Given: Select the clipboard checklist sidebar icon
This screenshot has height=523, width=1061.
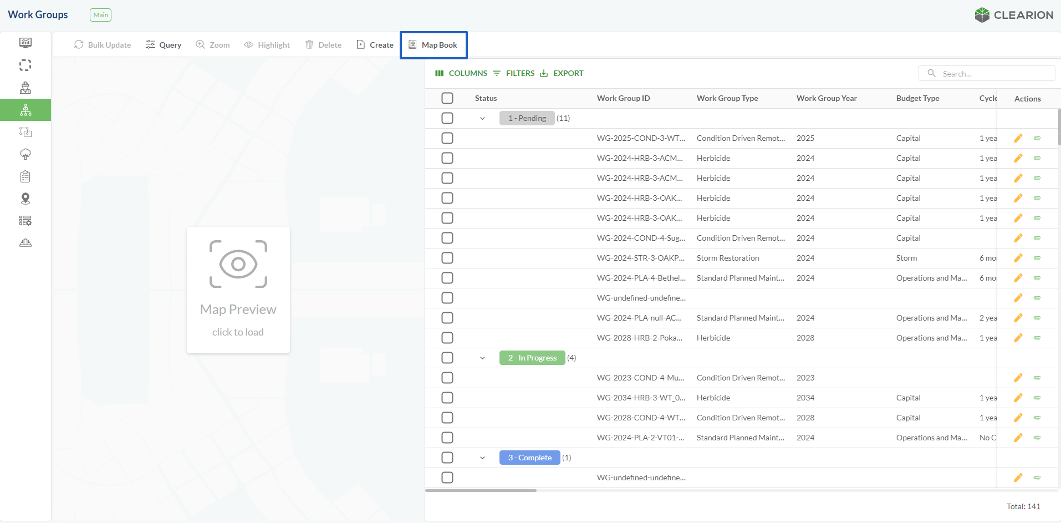Looking at the screenshot, I should point(25,176).
